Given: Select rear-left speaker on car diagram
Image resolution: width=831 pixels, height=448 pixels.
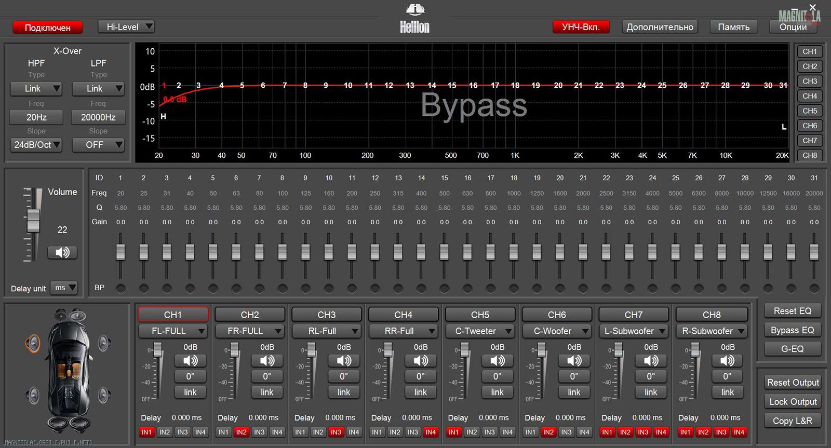Looking at the screenshot, I should point(33,396).
